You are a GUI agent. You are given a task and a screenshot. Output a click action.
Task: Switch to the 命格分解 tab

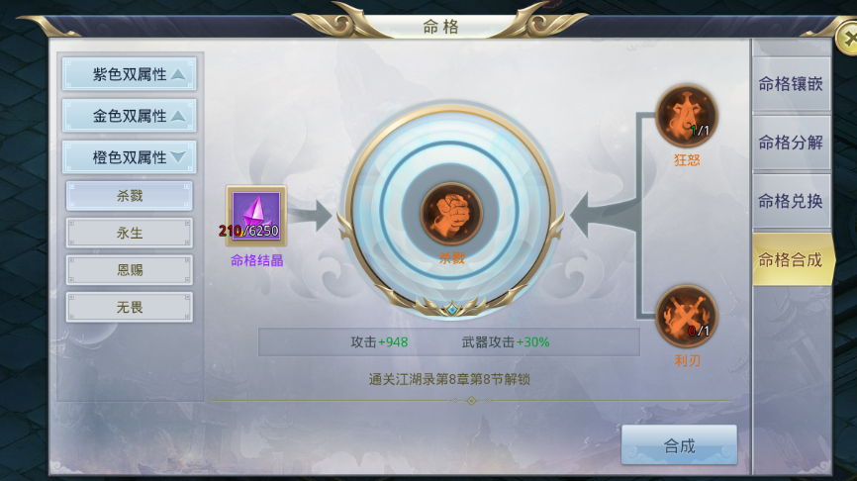(791, 143)
